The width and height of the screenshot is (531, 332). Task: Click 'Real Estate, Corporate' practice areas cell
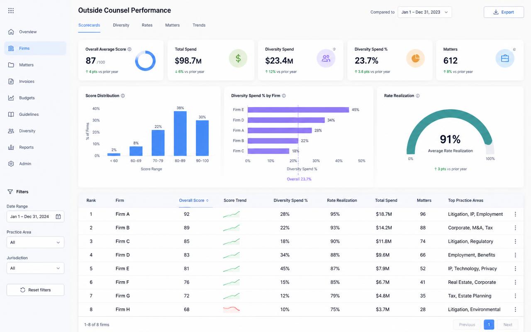[x=472, y=282]
